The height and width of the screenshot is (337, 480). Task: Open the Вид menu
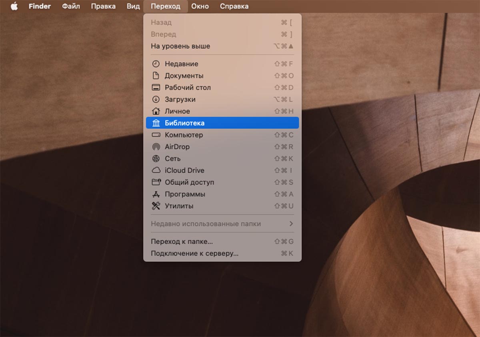point(133,6)
